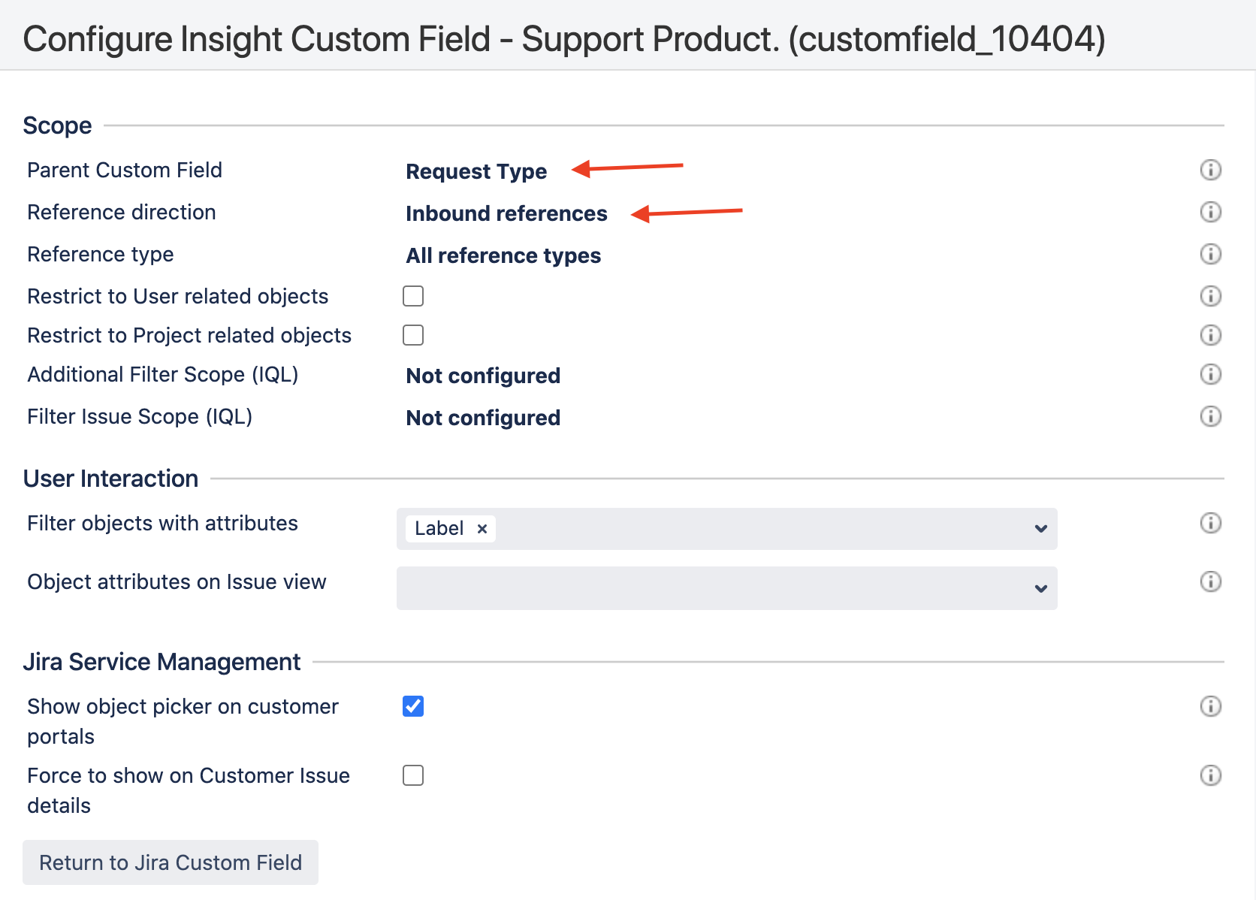Click info icon for Filter objects with attributes
The width and height of the screenshot is (1256, 900).
point(1210,523)
